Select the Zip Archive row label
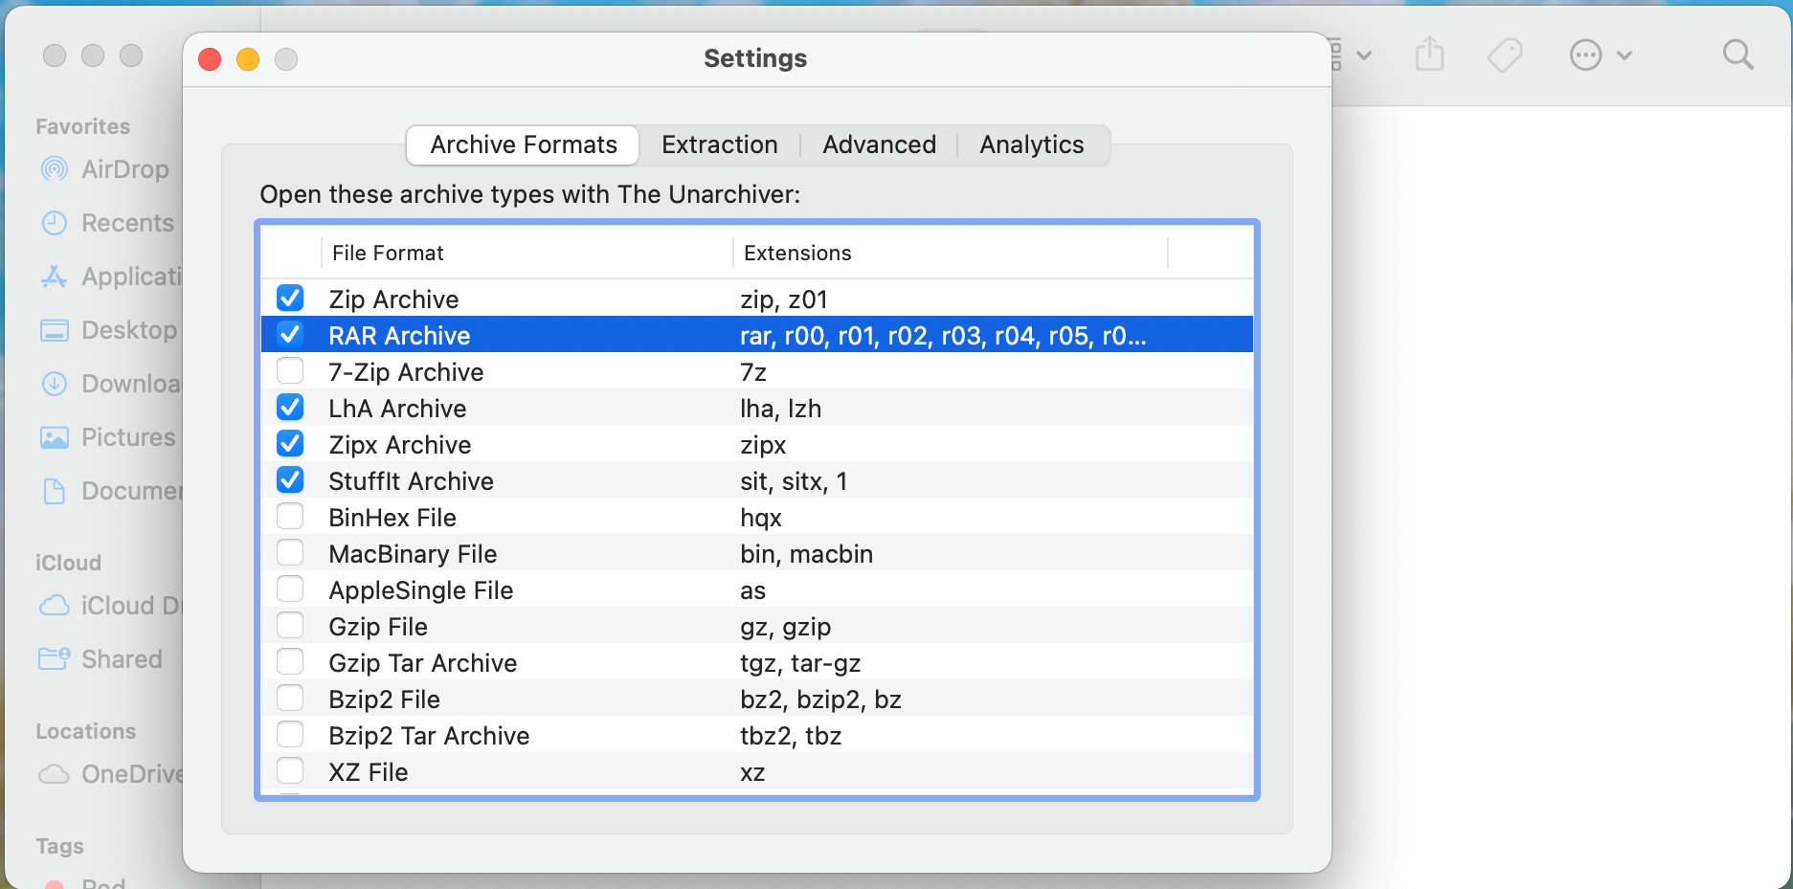Viewport: 1793px width, 889px height. click(393, 300)
